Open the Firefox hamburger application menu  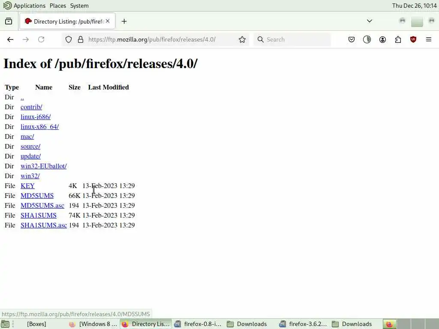coord(429,39)
